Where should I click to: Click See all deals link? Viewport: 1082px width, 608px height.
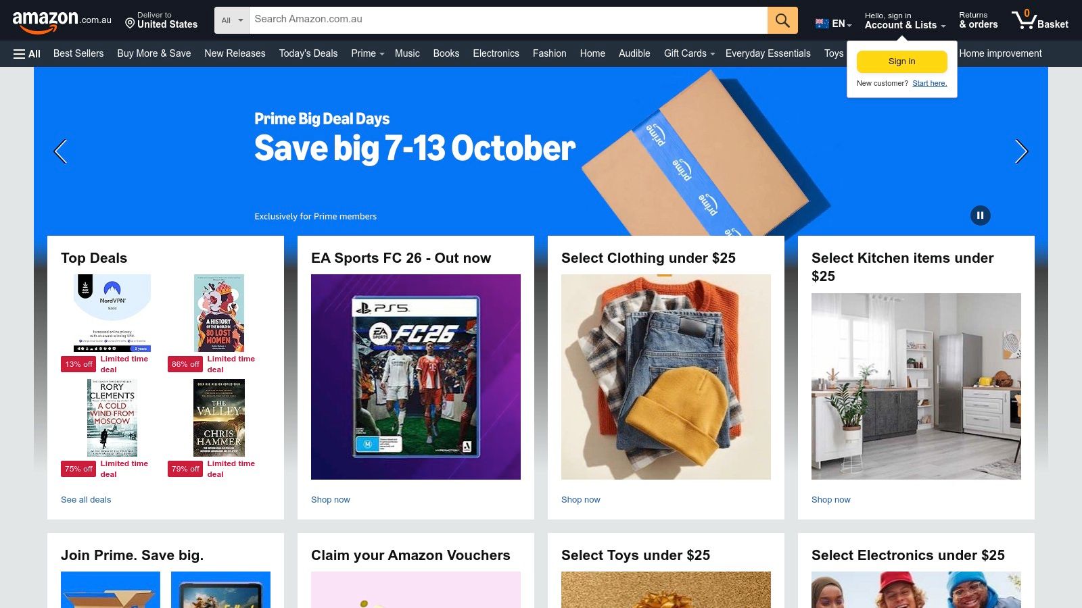[x=86, y=500]
